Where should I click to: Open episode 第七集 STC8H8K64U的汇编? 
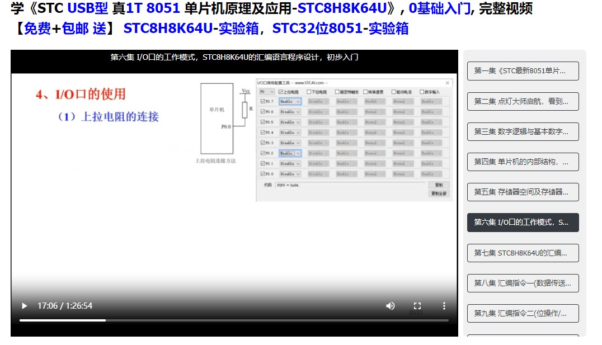click(523, 253)
